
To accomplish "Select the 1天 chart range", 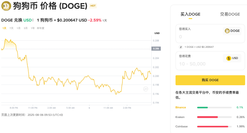I will [x=4, y=28].
